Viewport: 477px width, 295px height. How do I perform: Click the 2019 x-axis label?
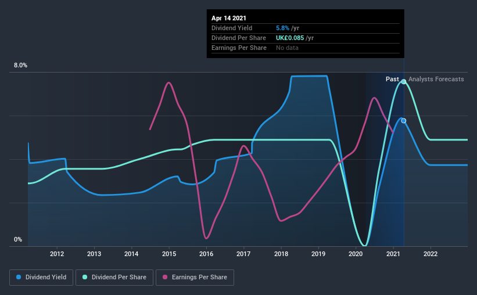click(x=318, y=254)
